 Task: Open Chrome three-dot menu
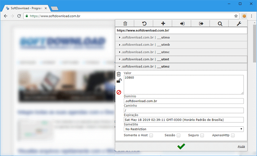click(x=251, y=16)
